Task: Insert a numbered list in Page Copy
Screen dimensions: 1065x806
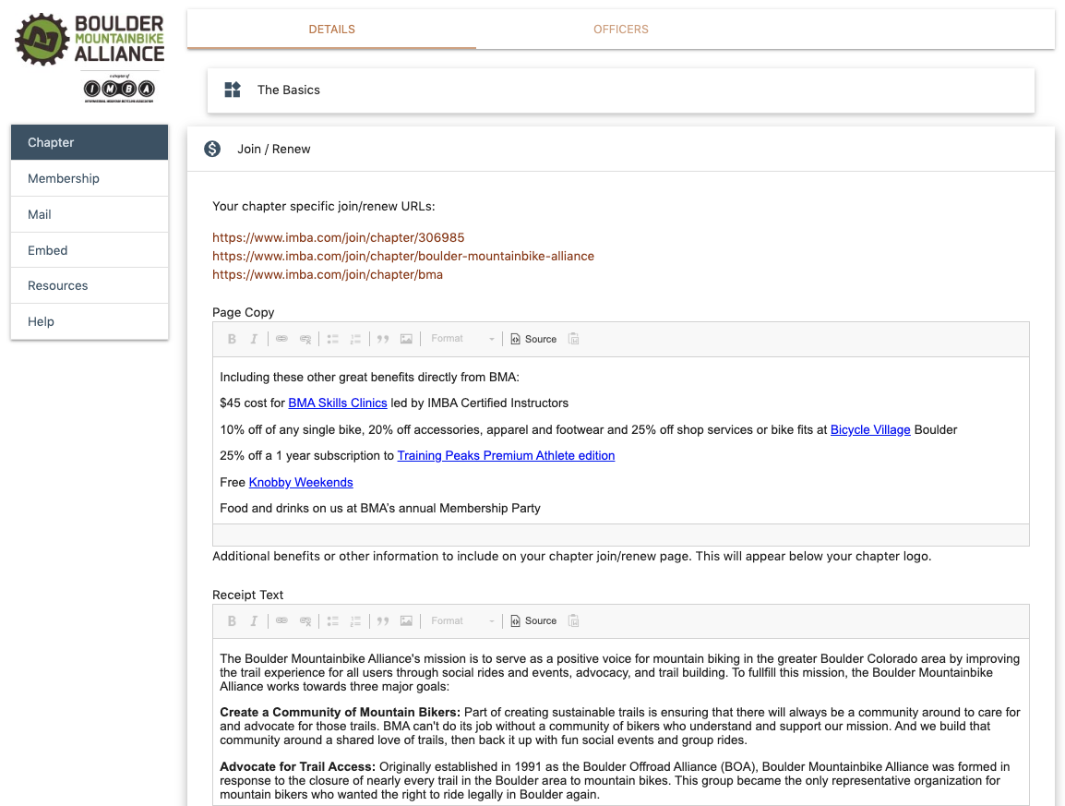Action: (355, 339)
